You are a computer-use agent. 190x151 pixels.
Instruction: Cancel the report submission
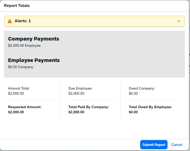coord(177,145)
